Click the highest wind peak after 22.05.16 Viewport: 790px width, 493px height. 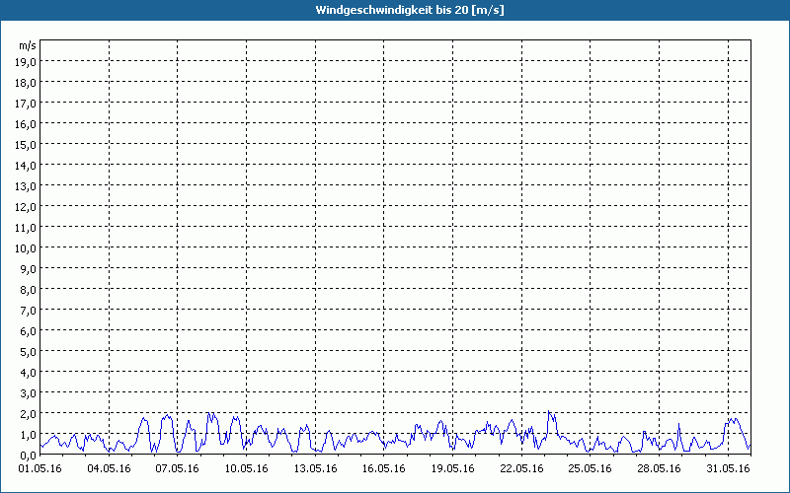tap(549, 411)
